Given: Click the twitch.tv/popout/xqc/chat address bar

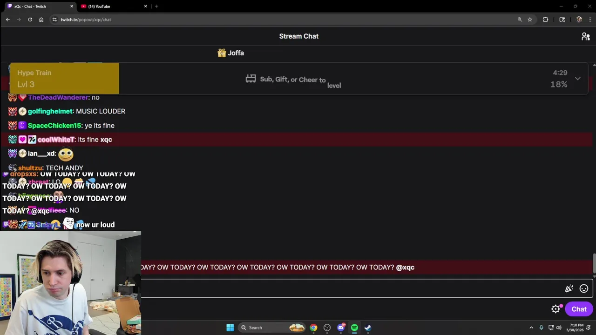Looking at the screenshot, I should (284, 20).
